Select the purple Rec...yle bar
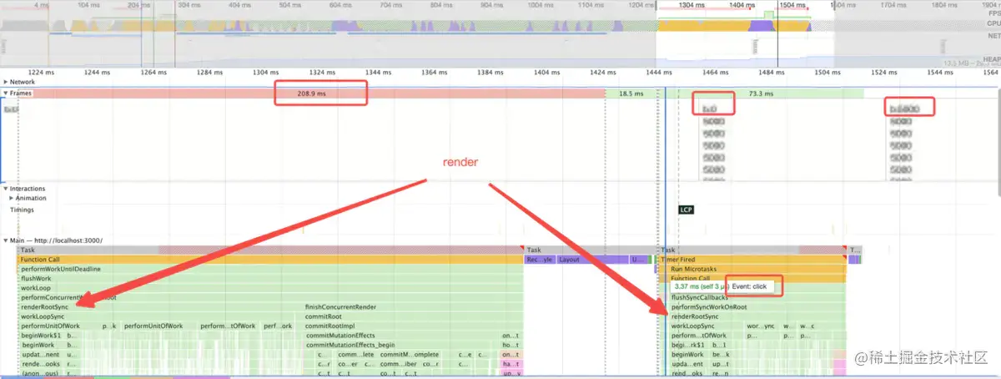This screenshot has height=379, width=1001. [540, 260]
